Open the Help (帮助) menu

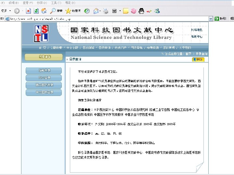point(70,3)
